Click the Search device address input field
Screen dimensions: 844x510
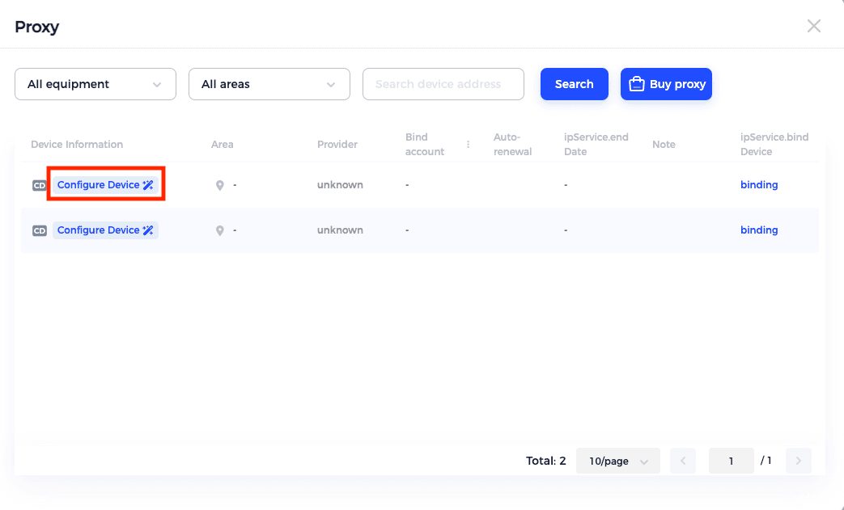click(x=443, y=83)
